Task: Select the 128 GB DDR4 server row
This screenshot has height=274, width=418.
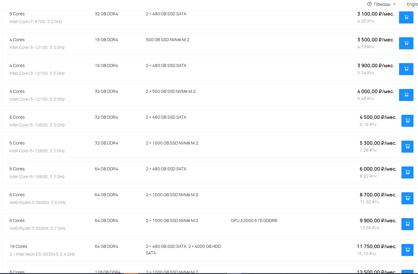Action: point(210,269)
